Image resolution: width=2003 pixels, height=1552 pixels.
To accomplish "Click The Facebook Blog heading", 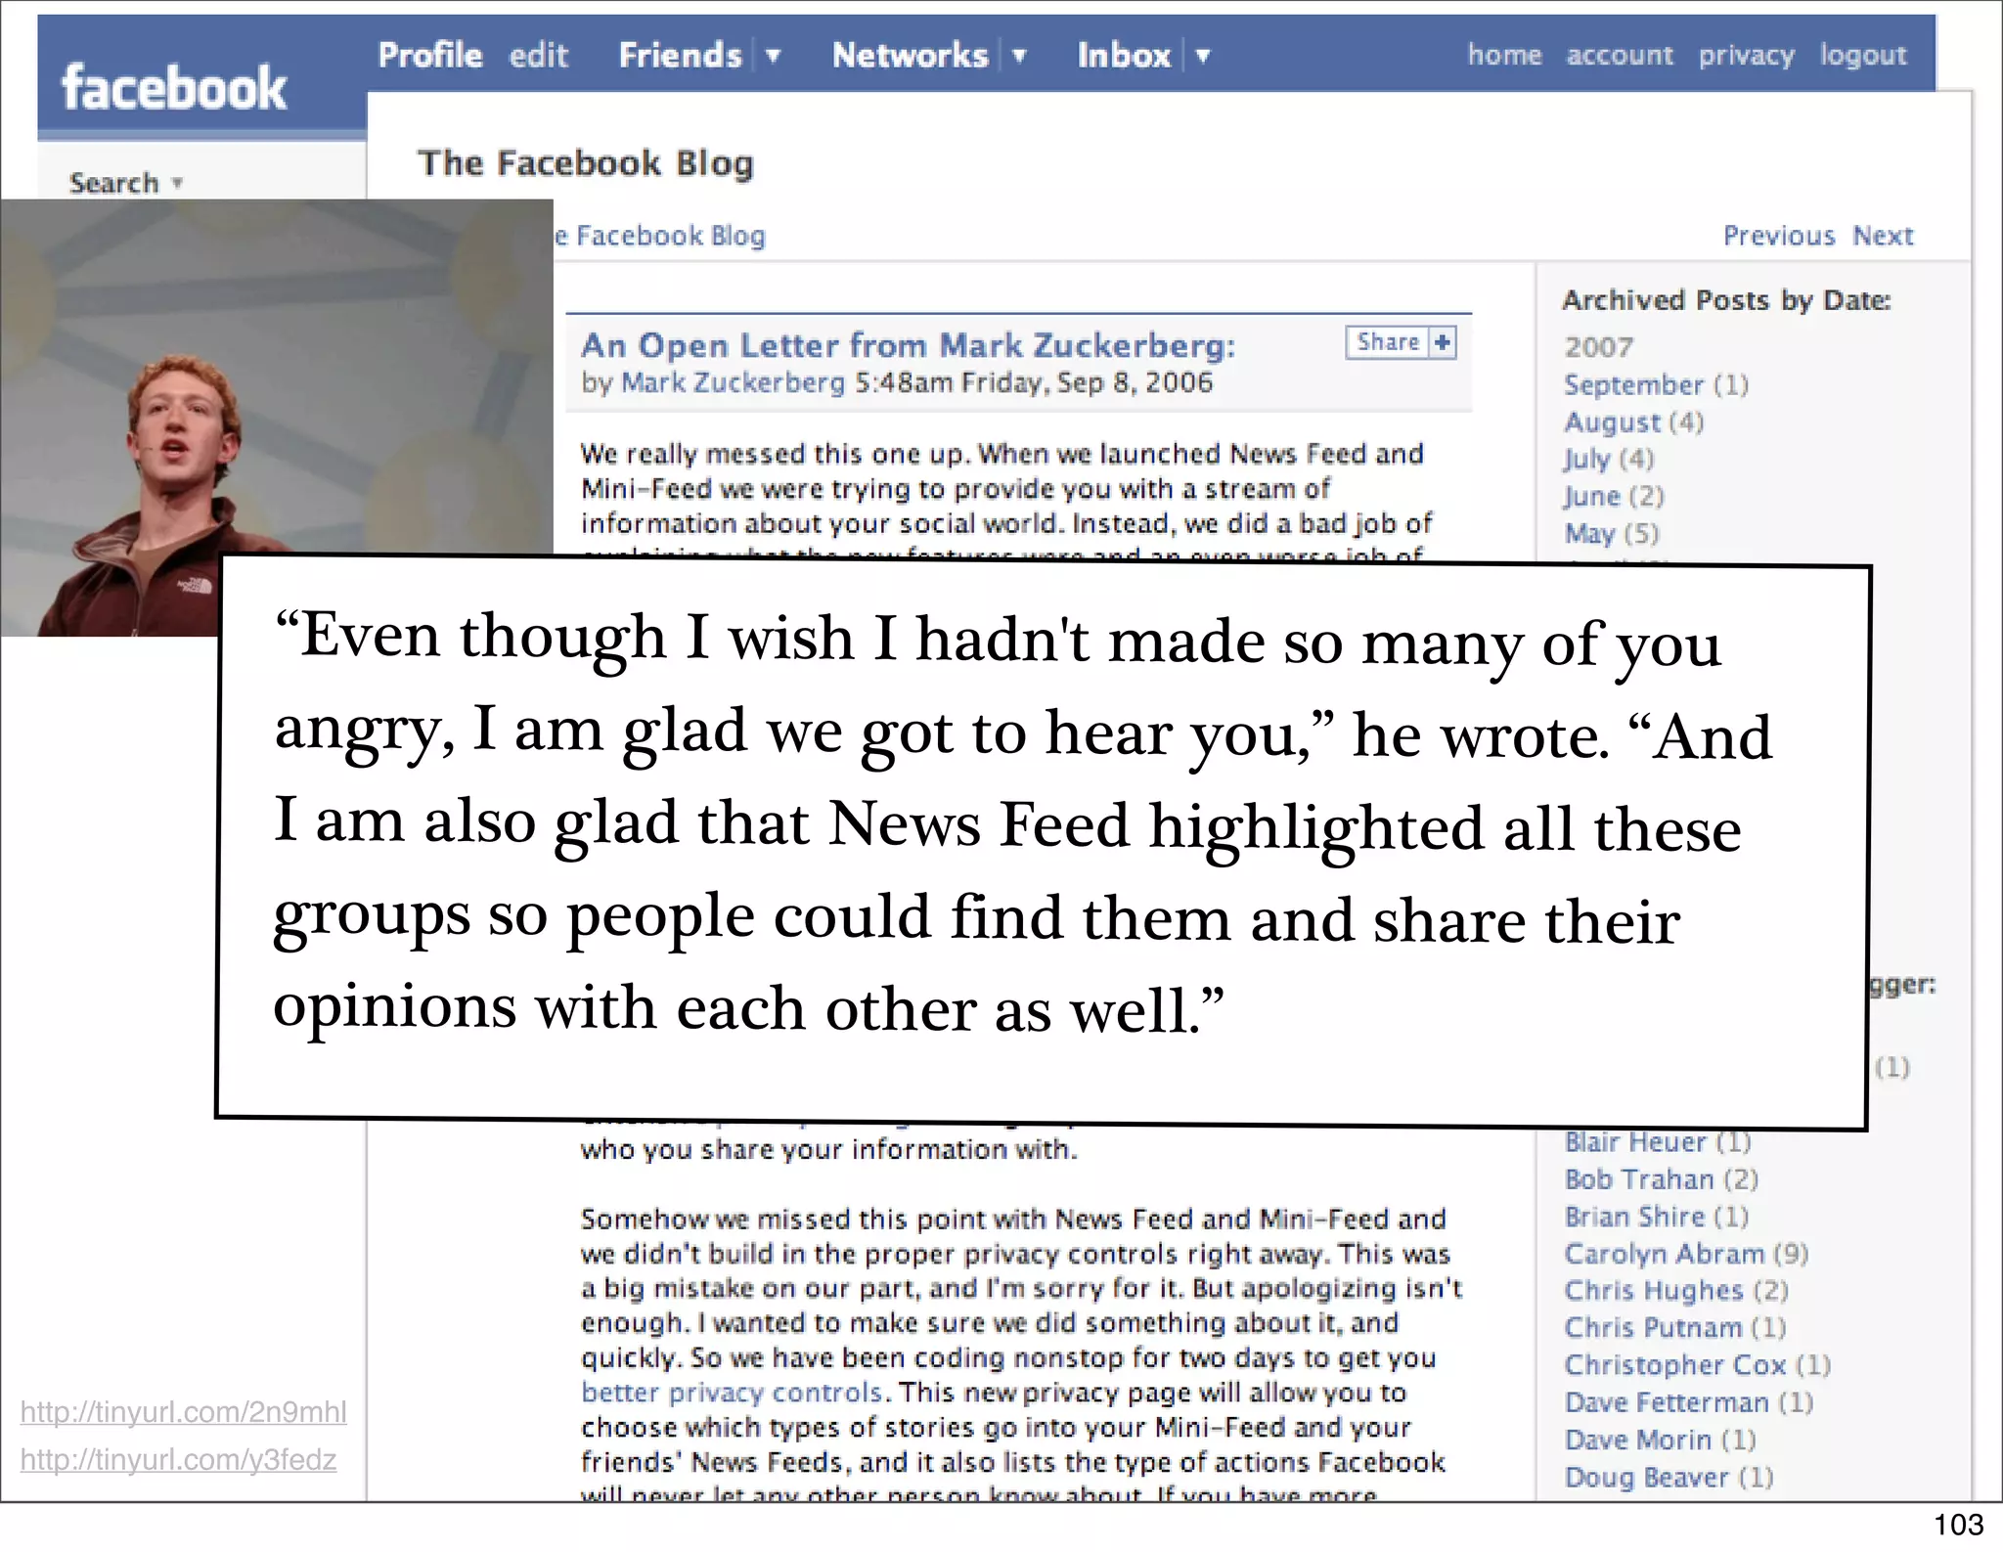I will click(x=585, y=163).
